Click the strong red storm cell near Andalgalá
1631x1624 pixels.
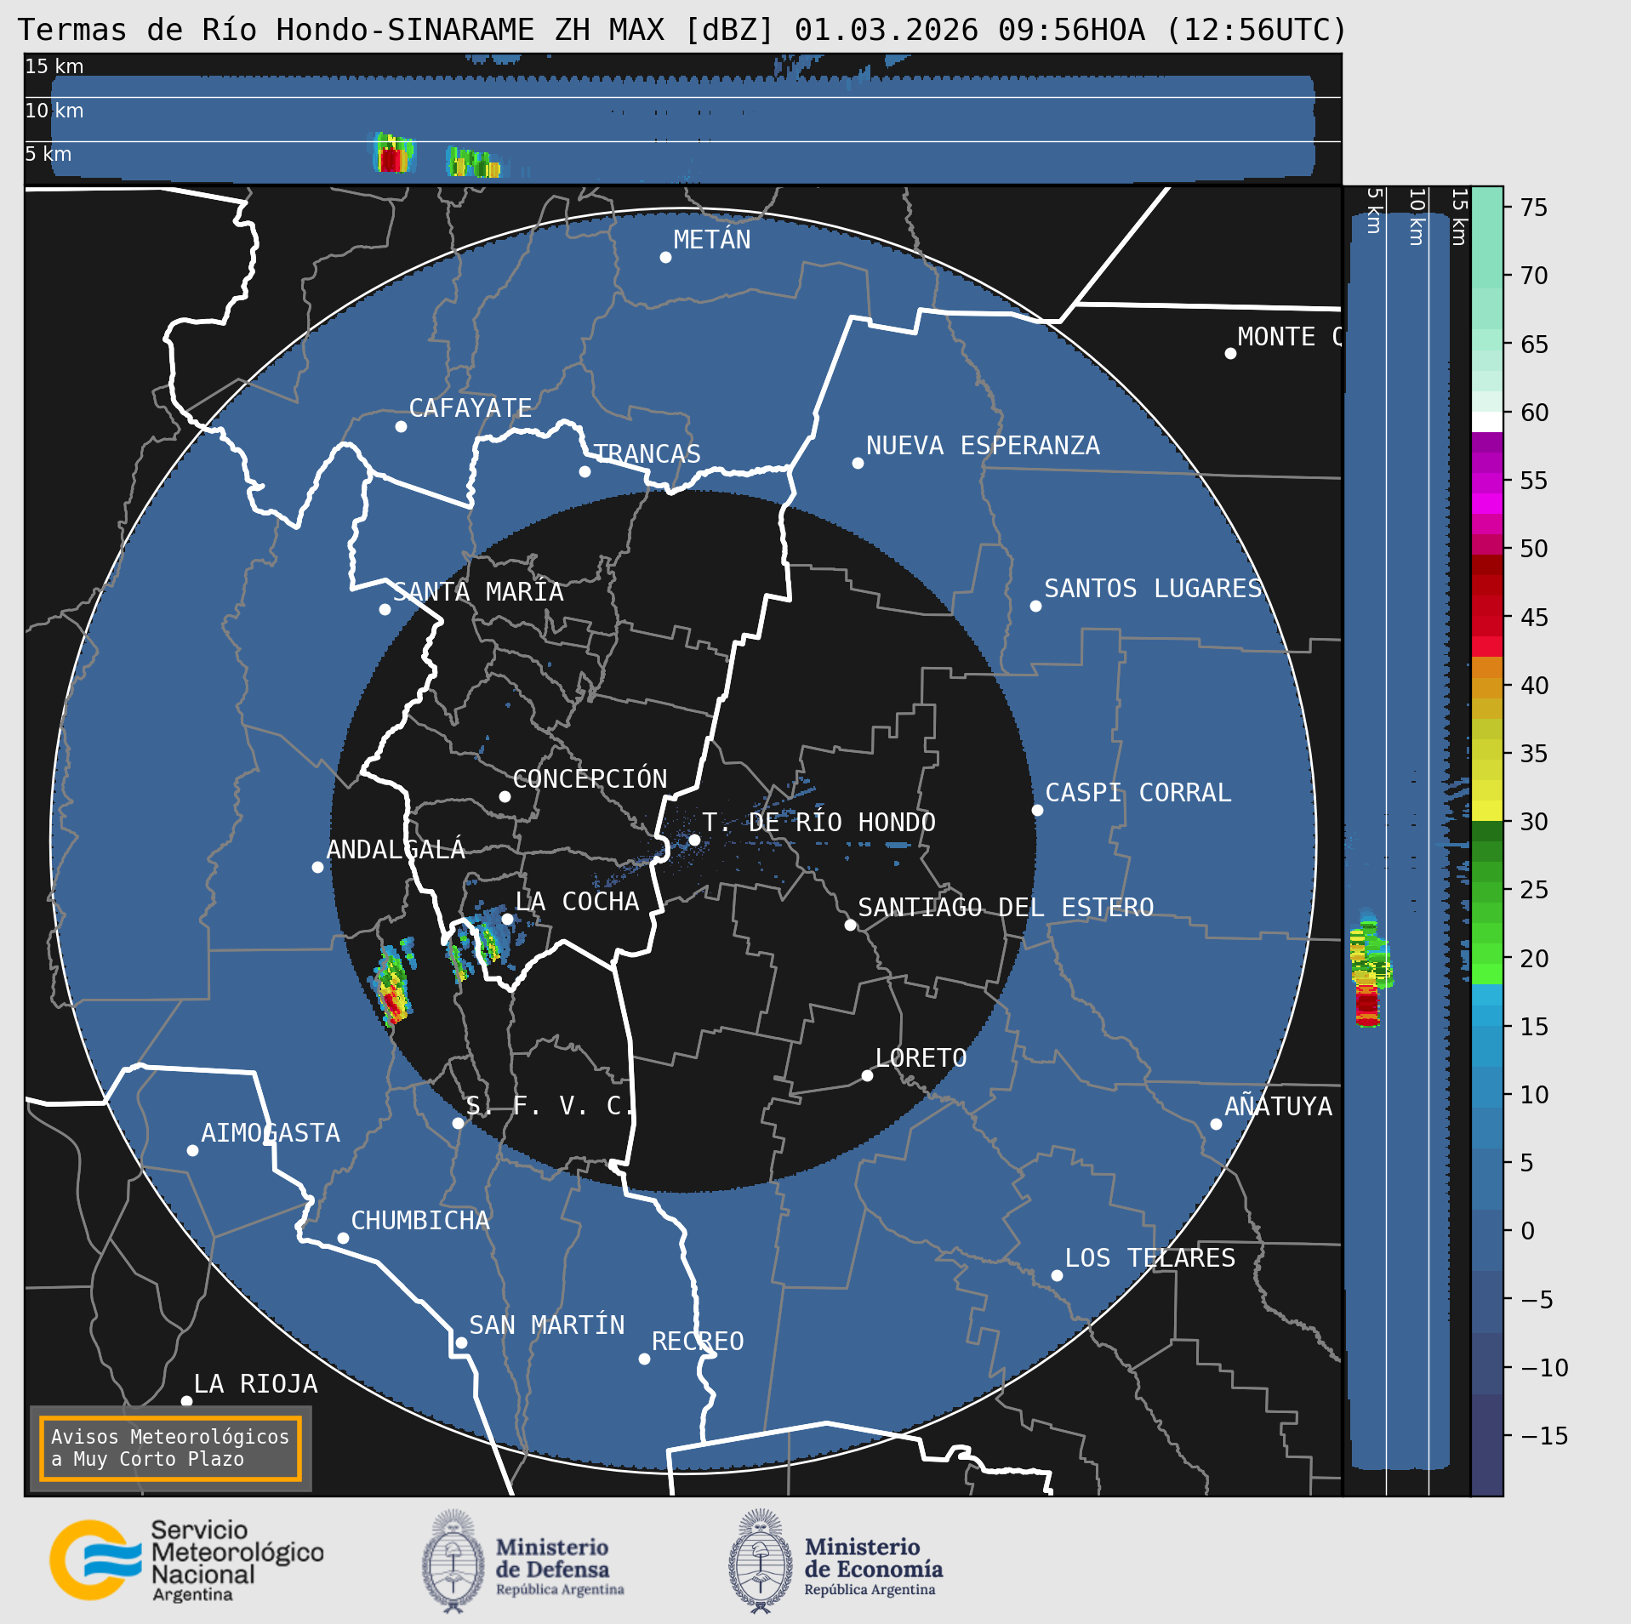[x=392, y=1004]
